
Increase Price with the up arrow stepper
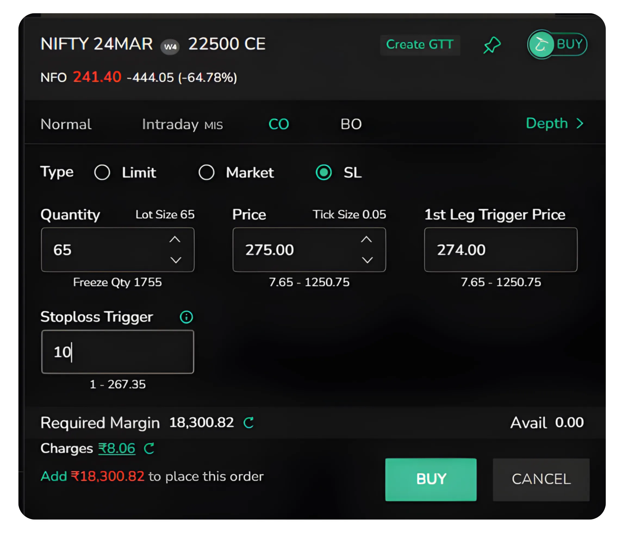point(367,239)
